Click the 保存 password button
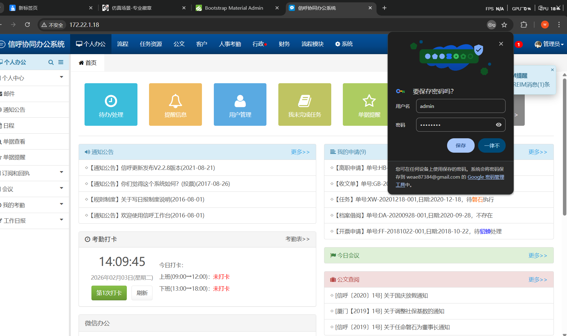The width and height of the screenshot is (567, 336). 461,145
